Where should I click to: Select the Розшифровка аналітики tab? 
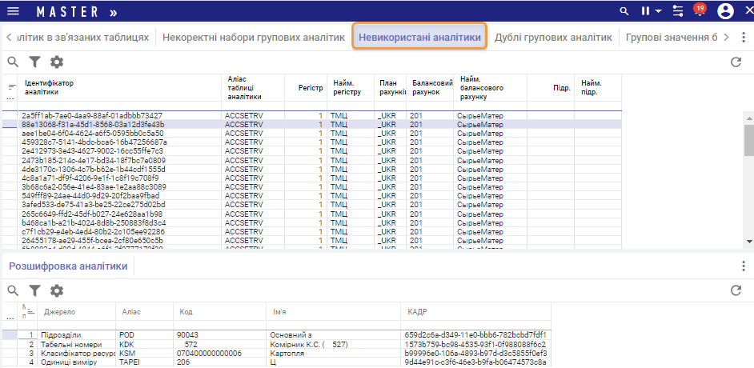point(68,266)
